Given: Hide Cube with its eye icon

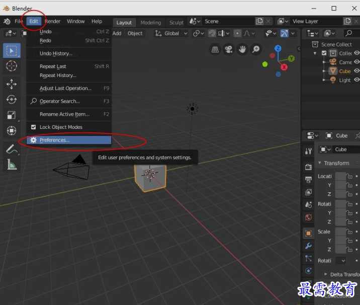Looking at the screenshot, I should coord(356,71).
